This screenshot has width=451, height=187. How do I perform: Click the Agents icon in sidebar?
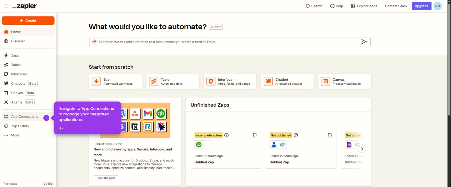(x=6, y=102)
